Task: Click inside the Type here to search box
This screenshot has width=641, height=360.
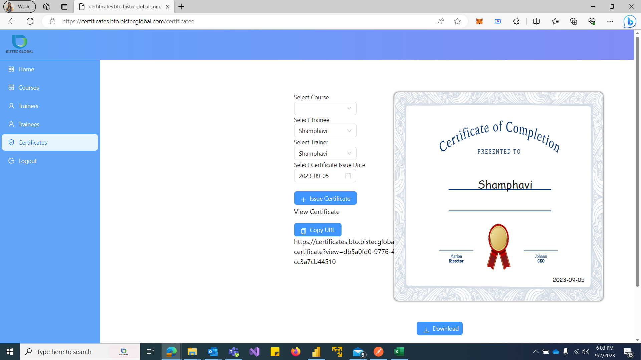Action: pyautogui.click(x=67, y=352)
